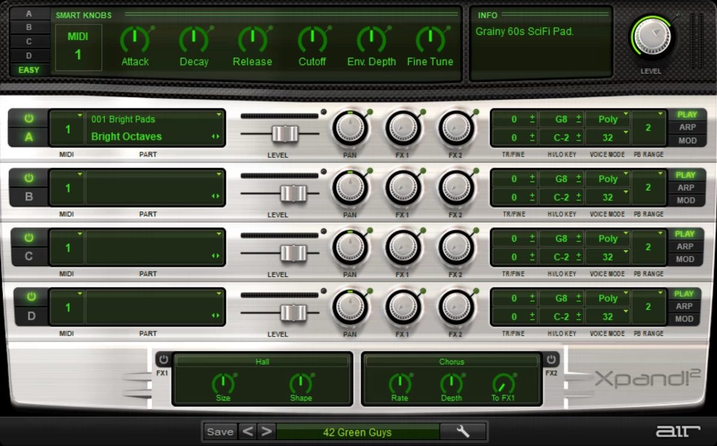This screenshot has height=446, width=717.
Task: Turn the Attack smart knob
Action: tap(134, 40)
